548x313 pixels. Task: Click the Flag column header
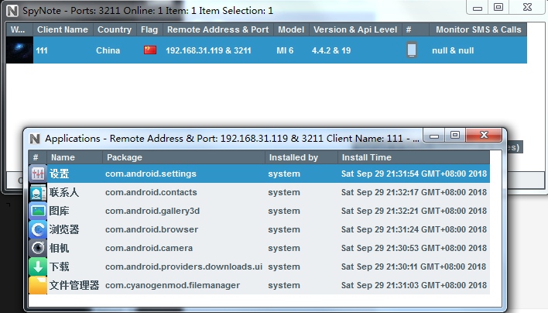click(149, 29)
